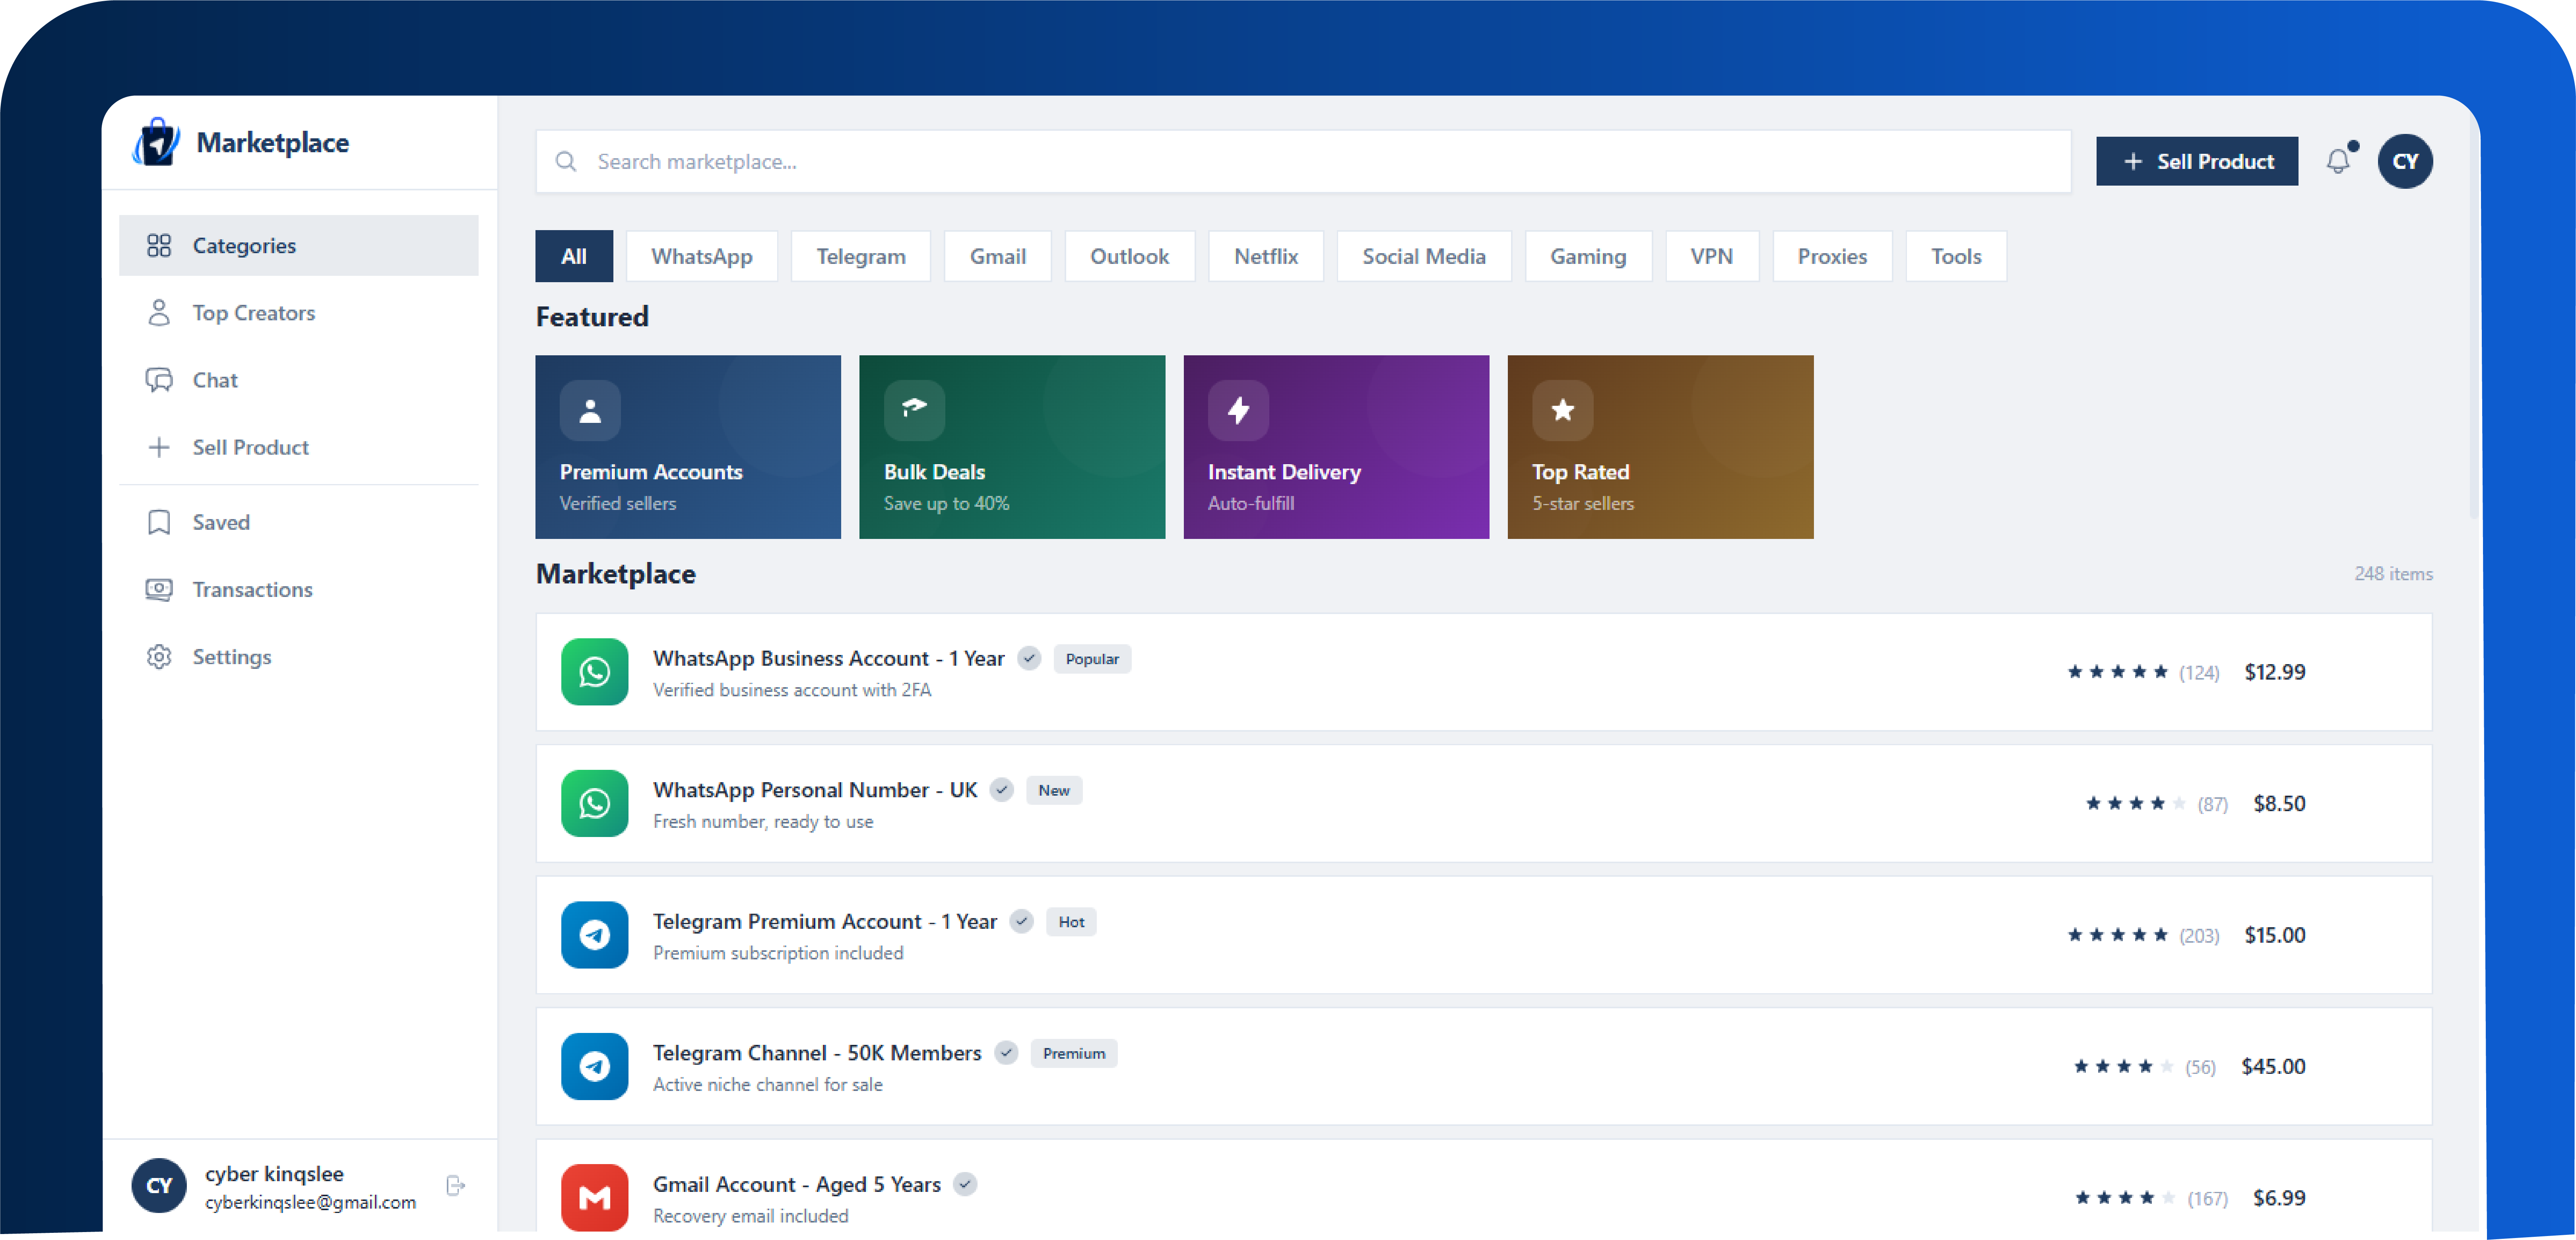
Task: Click the WhatsApp icon on Personal Number UK listing
Action: point(595,803)
